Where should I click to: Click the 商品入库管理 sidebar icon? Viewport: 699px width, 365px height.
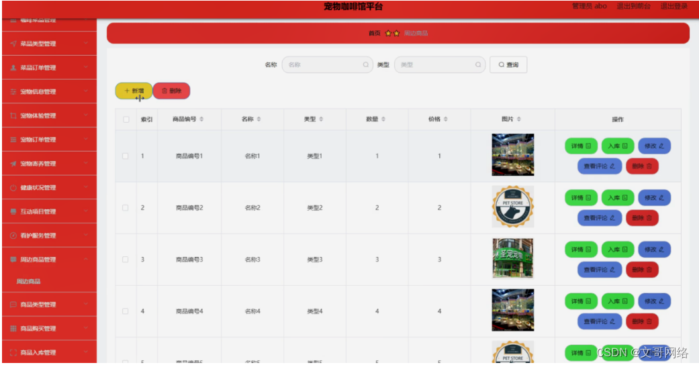(13, 352)
